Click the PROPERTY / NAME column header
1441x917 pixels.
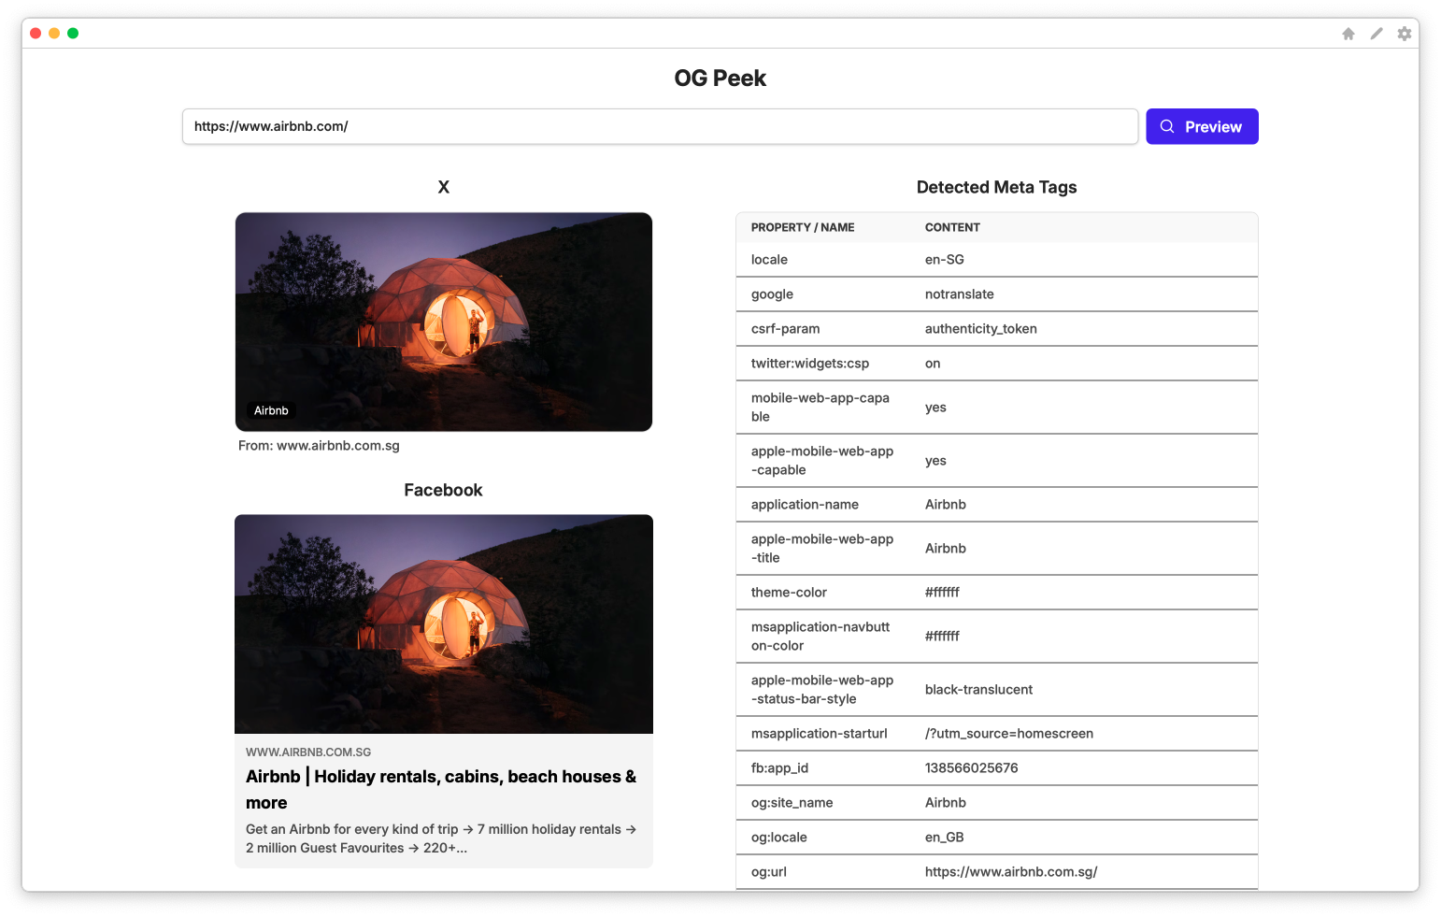[x=802, y=227]
